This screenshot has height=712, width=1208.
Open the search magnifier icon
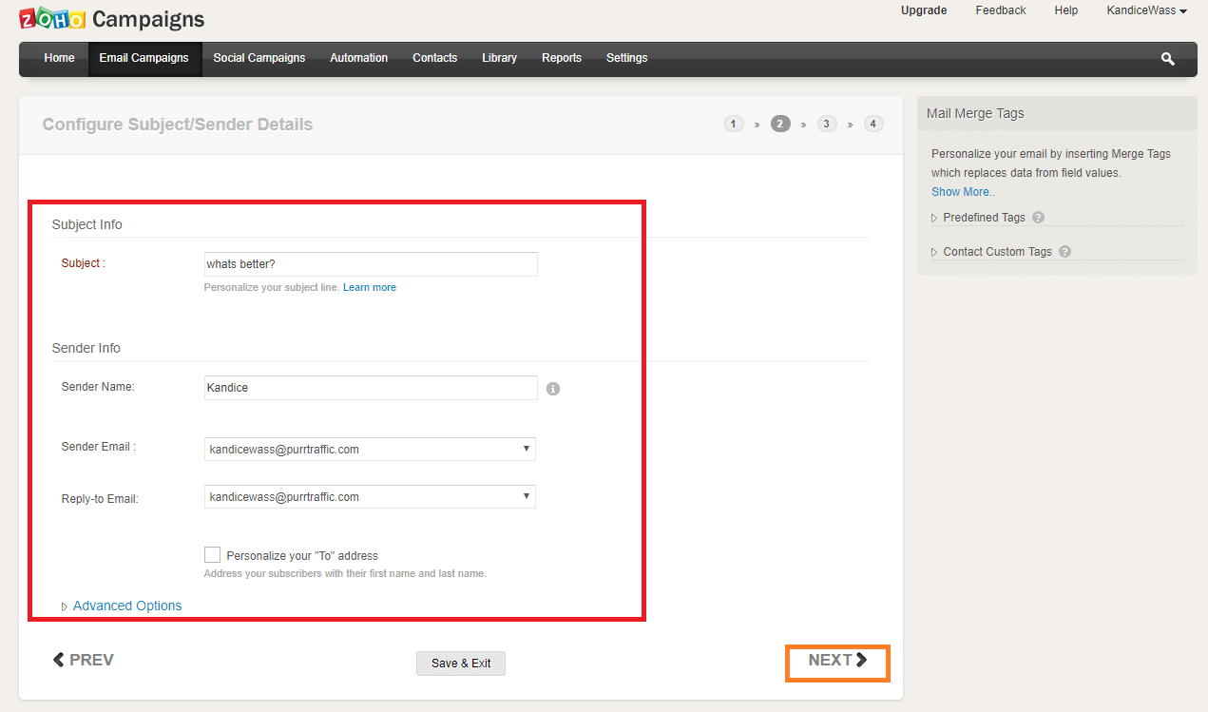[1167, 59]
